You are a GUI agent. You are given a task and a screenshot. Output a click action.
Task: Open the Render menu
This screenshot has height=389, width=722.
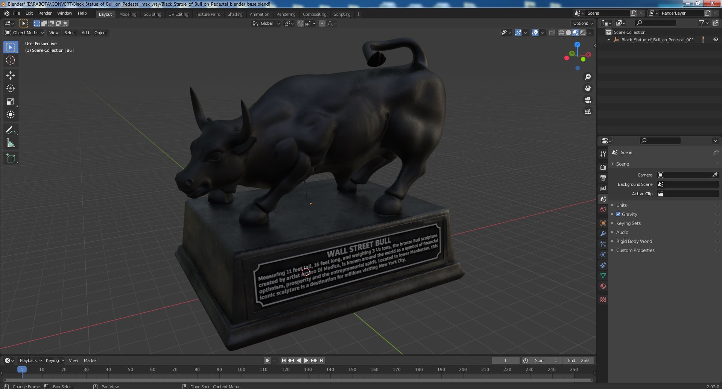45,13
